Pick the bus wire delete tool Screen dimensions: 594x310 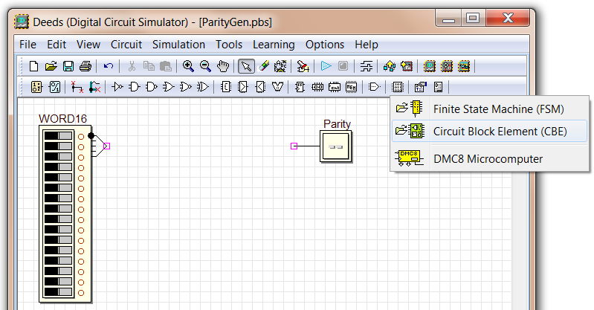coord(94,87)
